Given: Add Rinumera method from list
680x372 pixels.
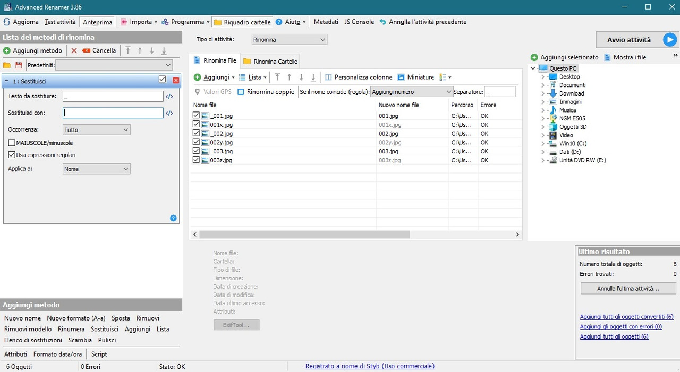Looking at the screenshot, I should click(x=71, y=329).
